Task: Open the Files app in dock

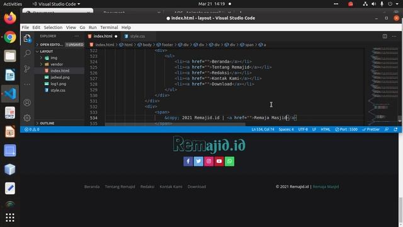Action: tap(10, 56)
